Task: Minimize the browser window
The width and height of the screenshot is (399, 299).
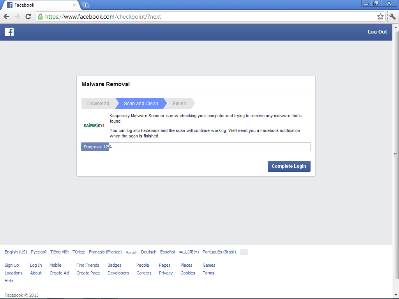Action: point(366,3)
